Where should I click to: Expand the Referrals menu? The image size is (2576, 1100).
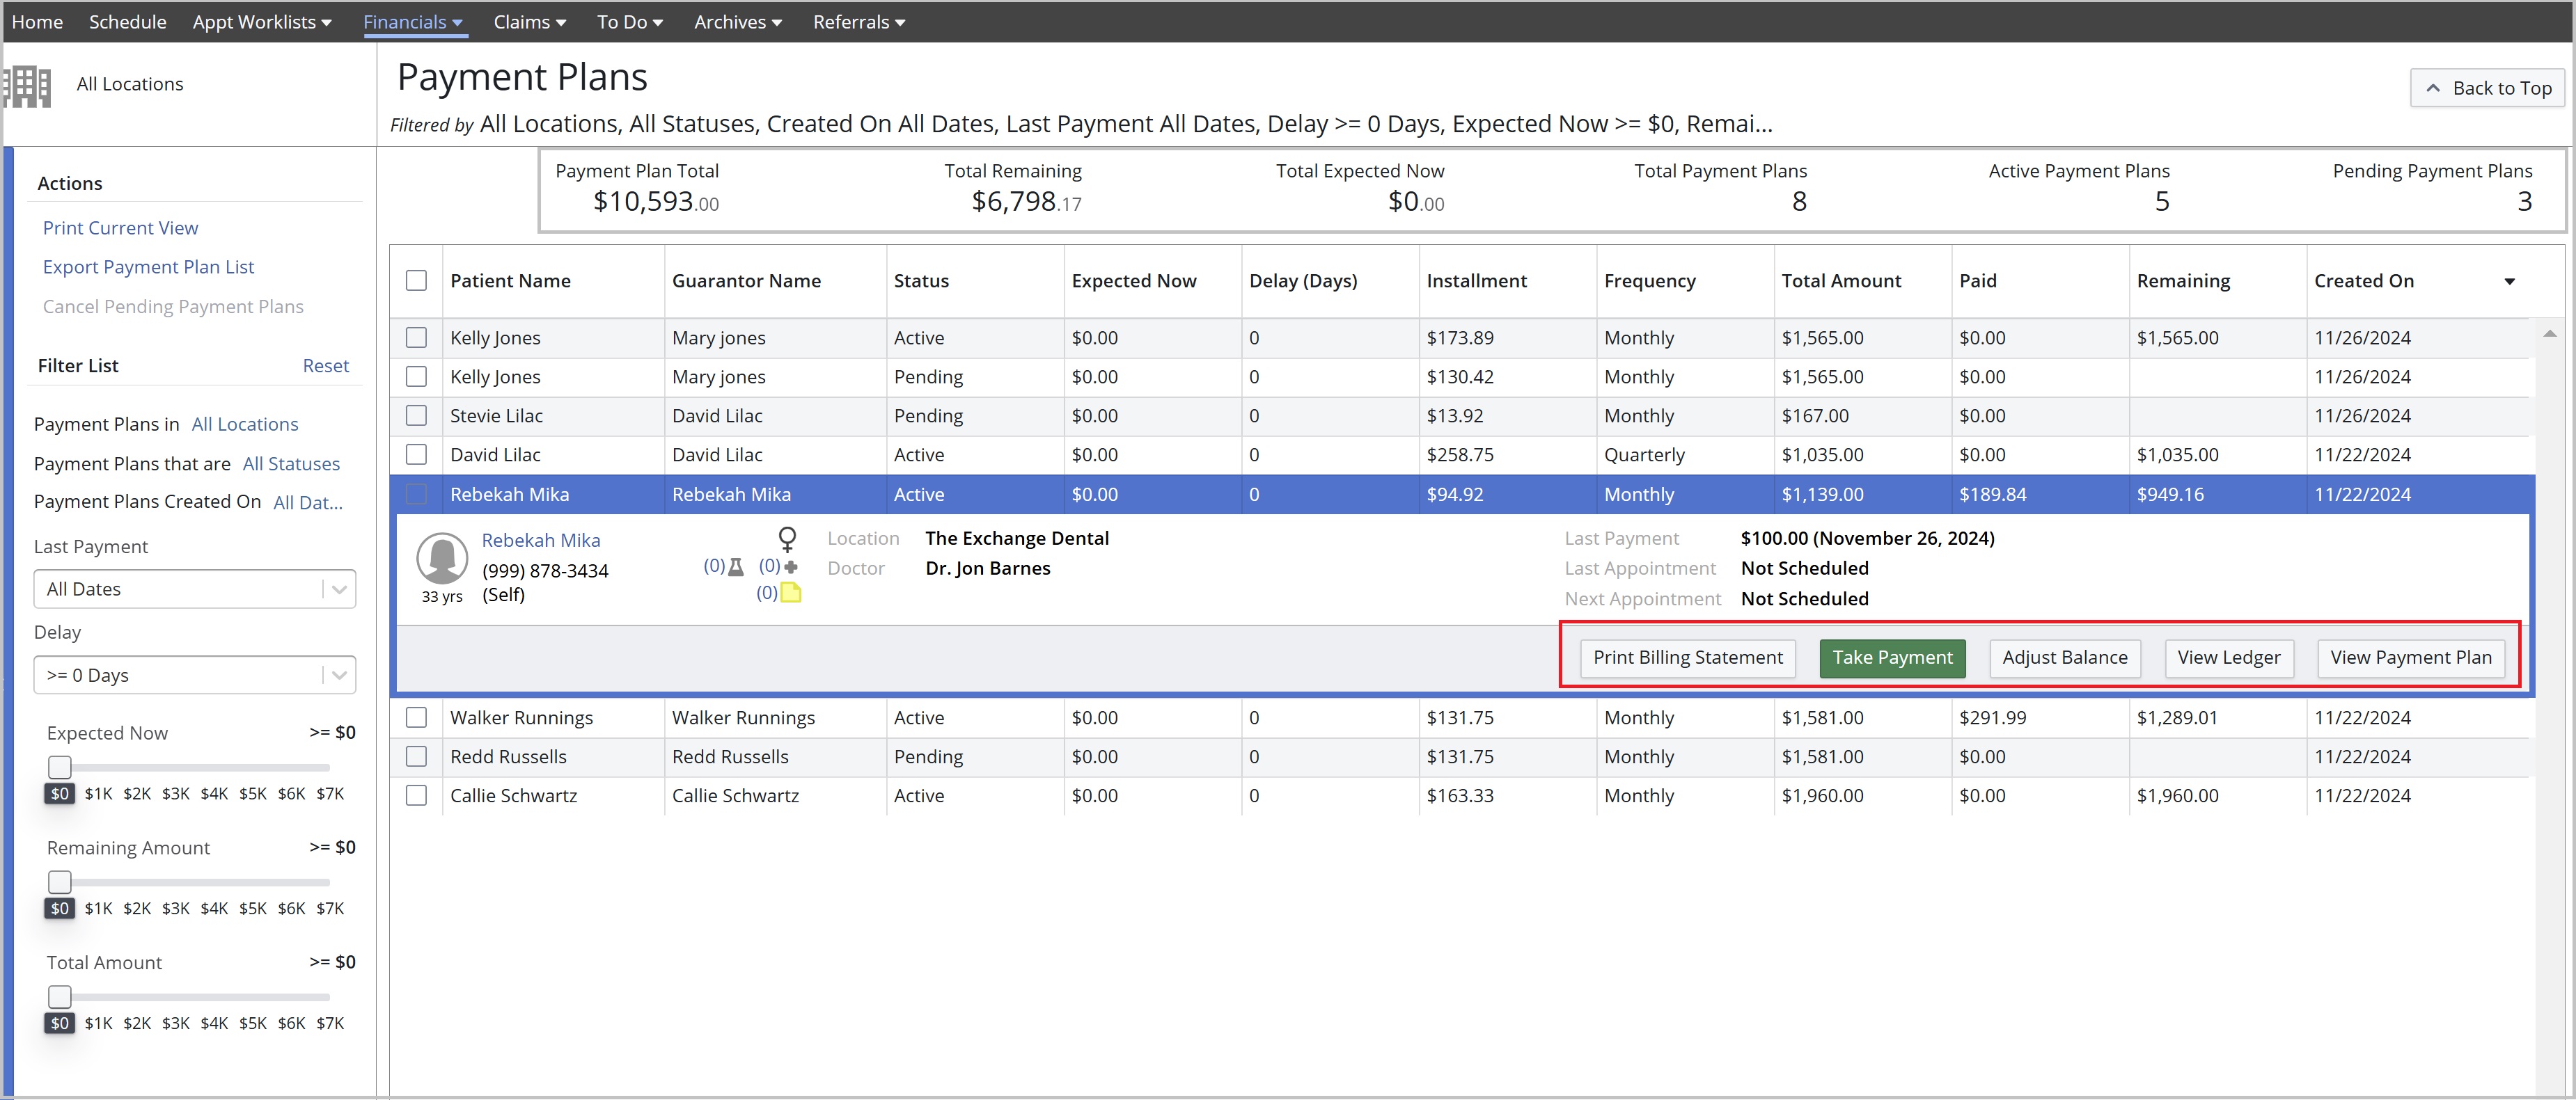click(x=859, y=22)
